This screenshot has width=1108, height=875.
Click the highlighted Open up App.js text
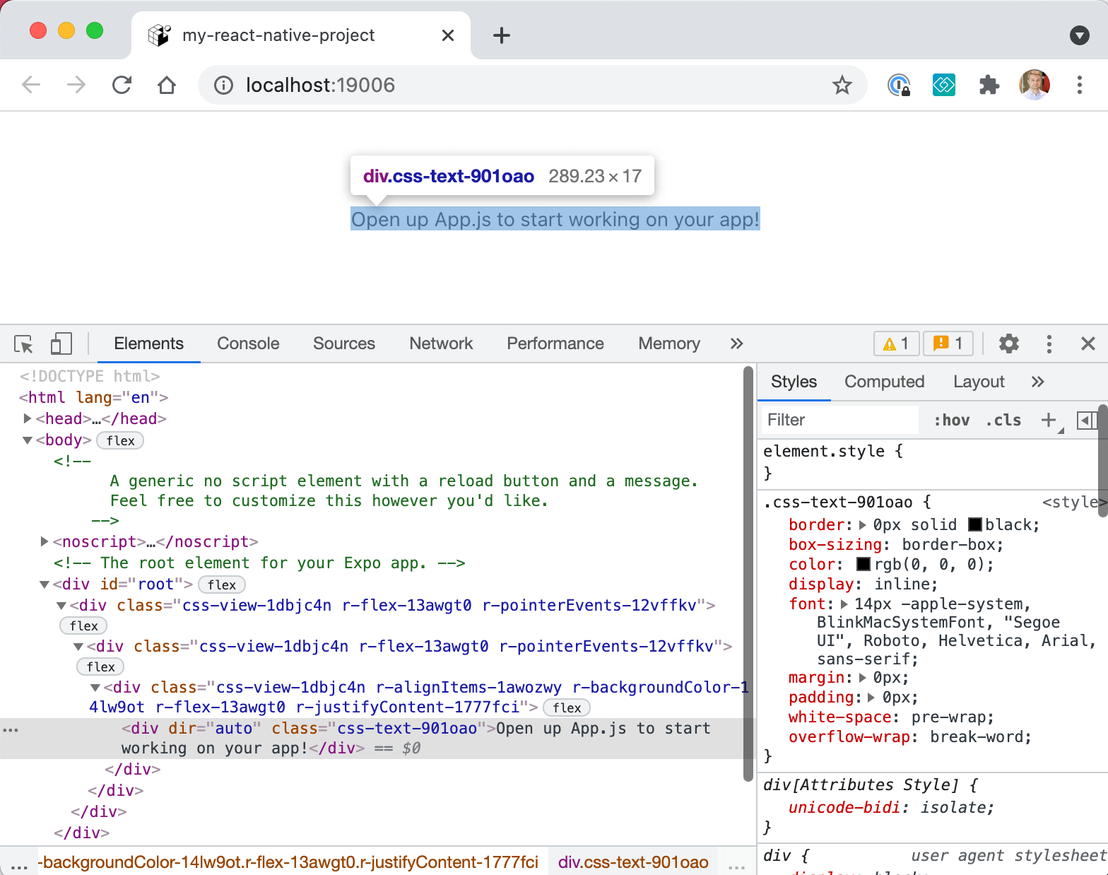tap(555, 219)
